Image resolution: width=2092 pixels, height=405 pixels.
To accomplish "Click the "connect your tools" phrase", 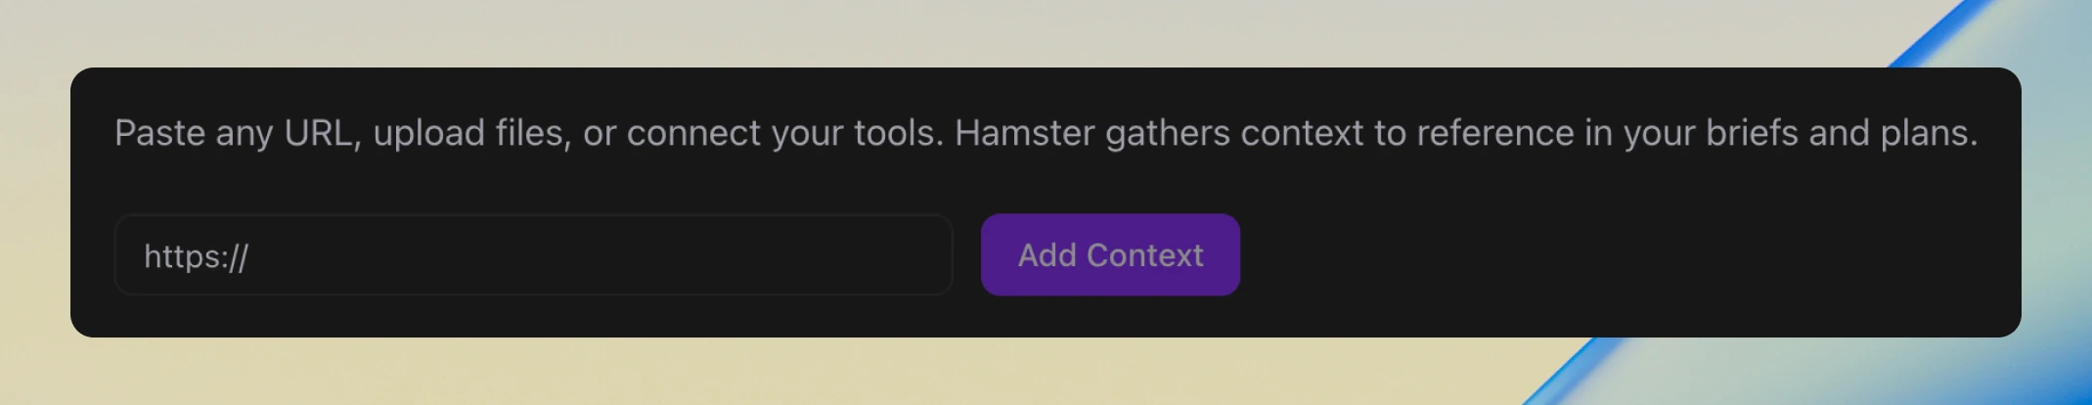I will click(x=784, y=133).
